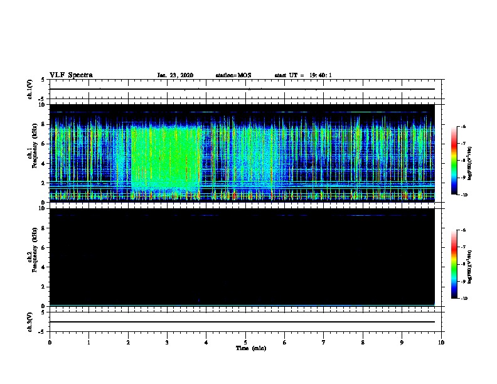This screenshot has width=497, height=384.
Task: Click the ch.1 color spectrogram panel
Action: tap(242, 153)
